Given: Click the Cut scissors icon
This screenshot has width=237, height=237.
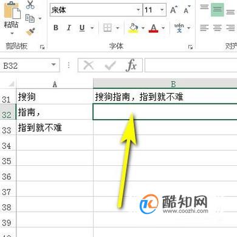Looking at the screenshot, I should pyautogui.click(x=30, y=4).
